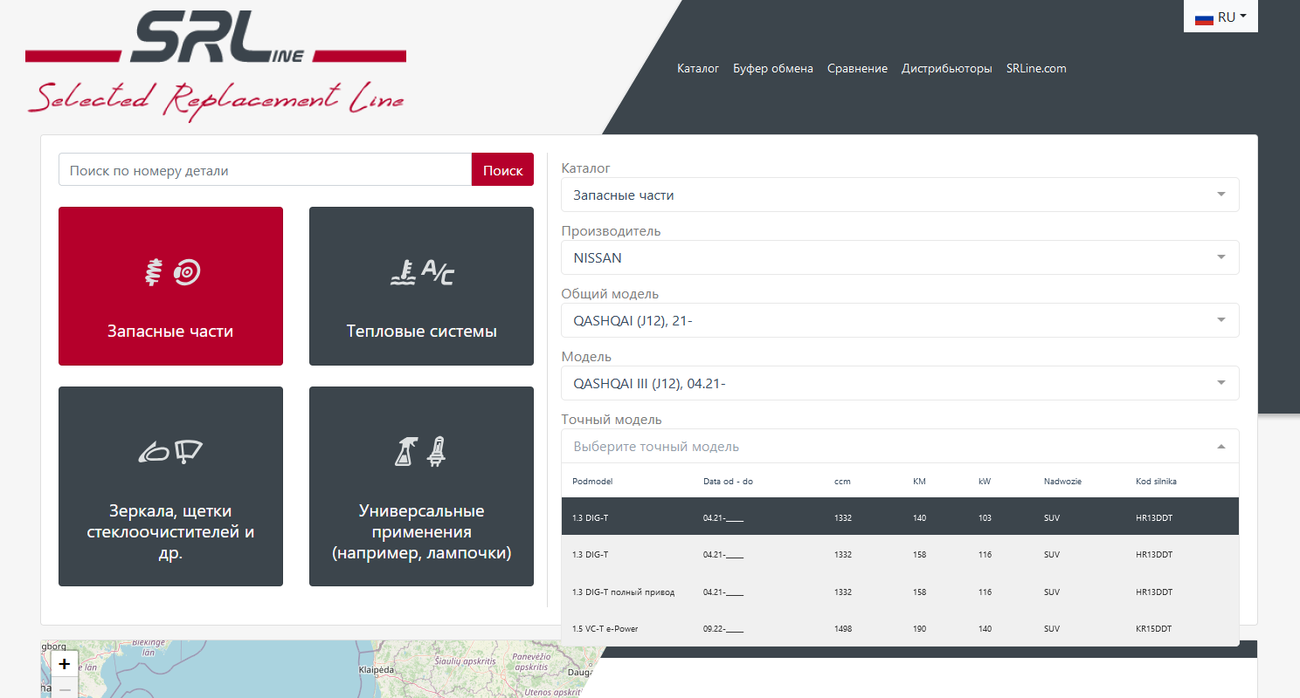Click the Kod silnika column header

pyautogui.click(x=1155, y=482)
